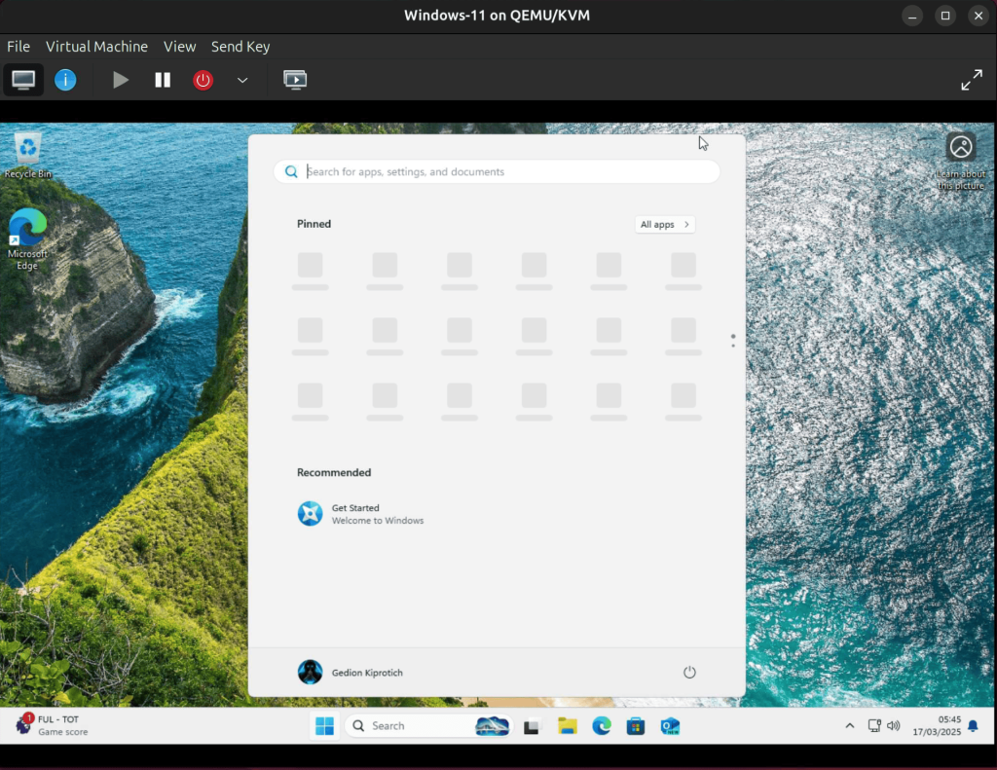Open File Explorer from the taskbar
Viewport: 997px width, 770px height.
pyautogui.click(x=569, y=725)
